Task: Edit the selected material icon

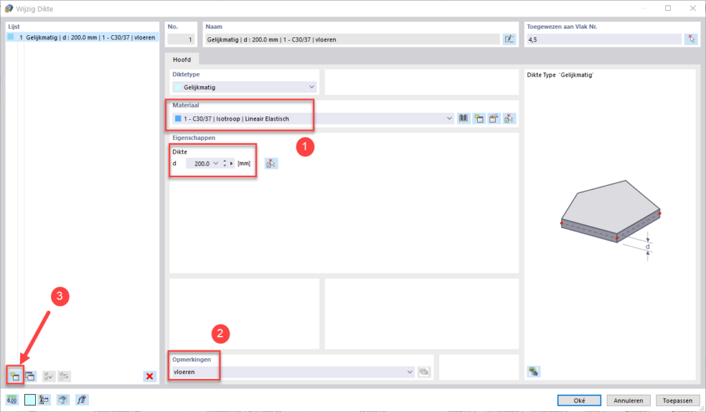Action: (x=494, y=119)
